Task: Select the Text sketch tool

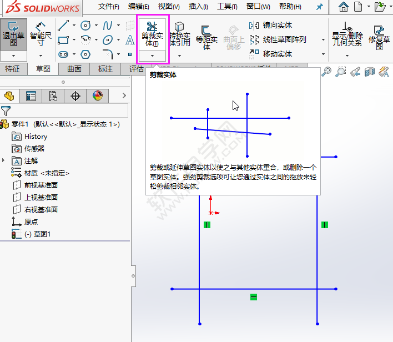Action: [x=130, y=40]
